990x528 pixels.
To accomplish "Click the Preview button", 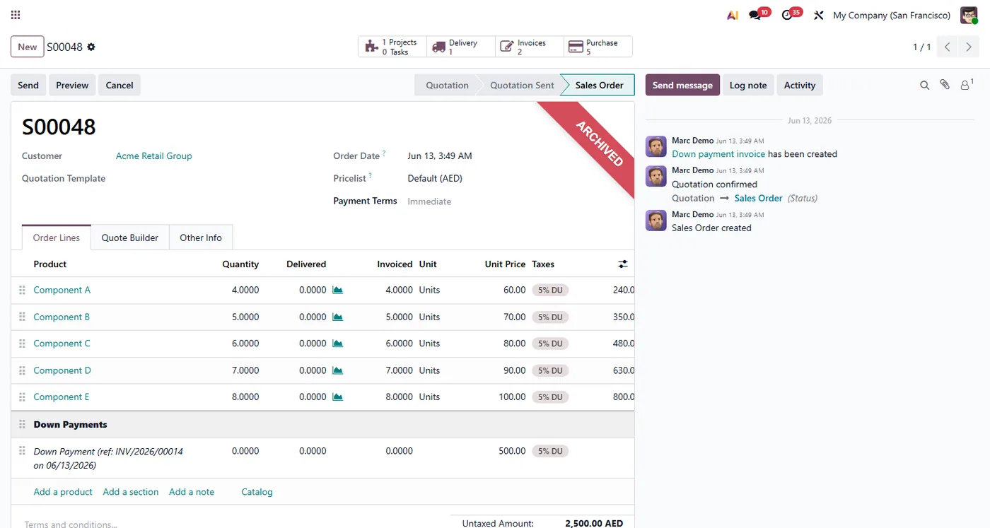I will click(72, 86).
